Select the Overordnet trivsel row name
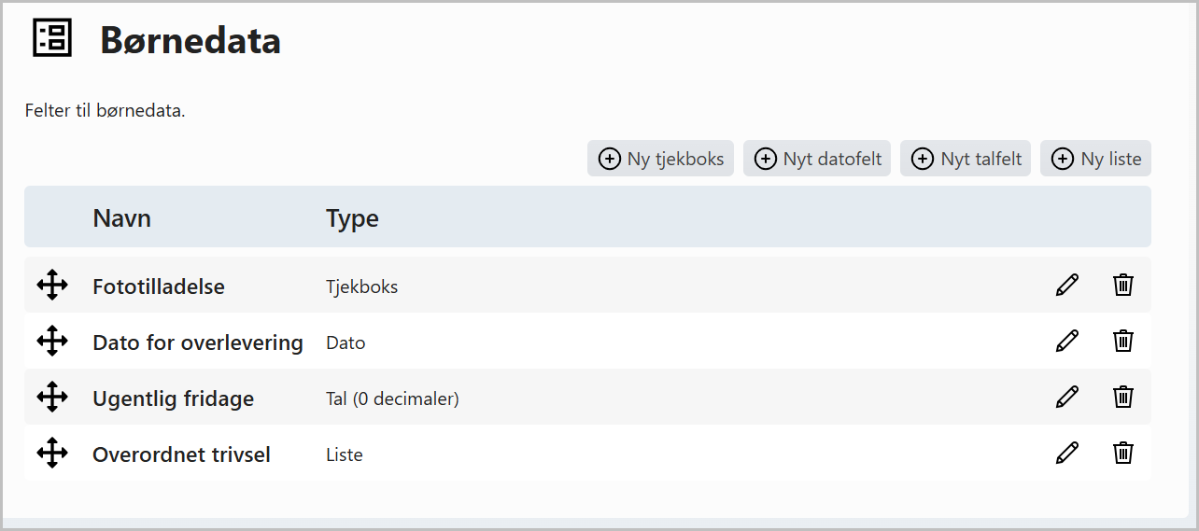This screenshot has height=531, width=1199. click(x=181, y=454)
